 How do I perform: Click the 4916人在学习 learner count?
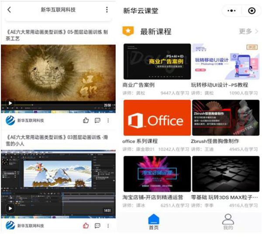pyautogui.click(x=244, y=205)
